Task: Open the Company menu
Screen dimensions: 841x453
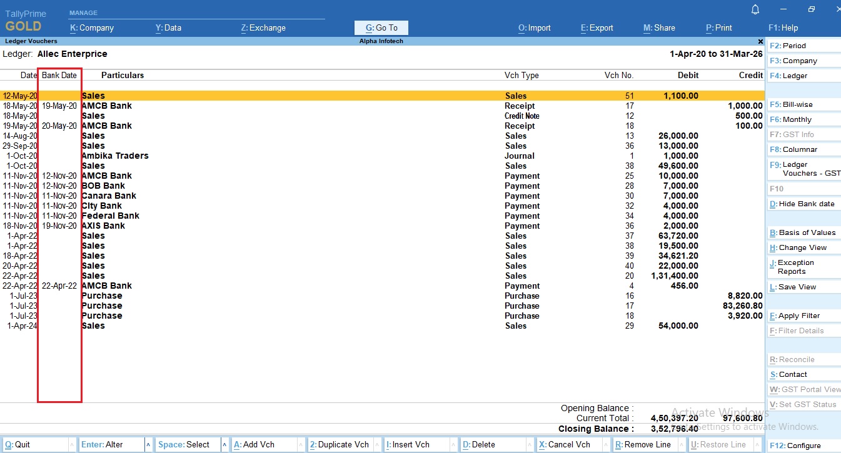Action: pyautogui.click(x=91, y=28)
